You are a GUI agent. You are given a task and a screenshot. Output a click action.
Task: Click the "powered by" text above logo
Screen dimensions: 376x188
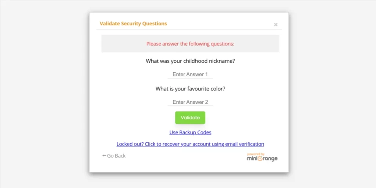tap(256, 154)
